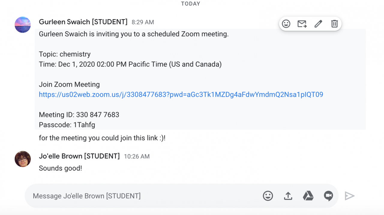The image size is (384, 215).
Task: Click the upload file icon
Action: click(x=288, y=196)
